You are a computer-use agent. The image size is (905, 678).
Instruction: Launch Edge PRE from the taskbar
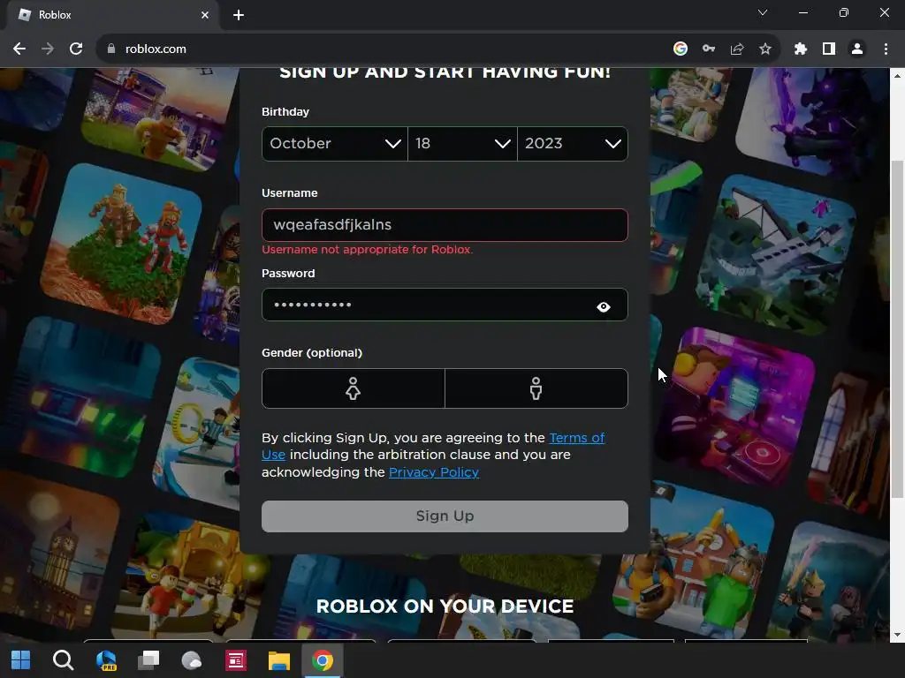[106, 660]
